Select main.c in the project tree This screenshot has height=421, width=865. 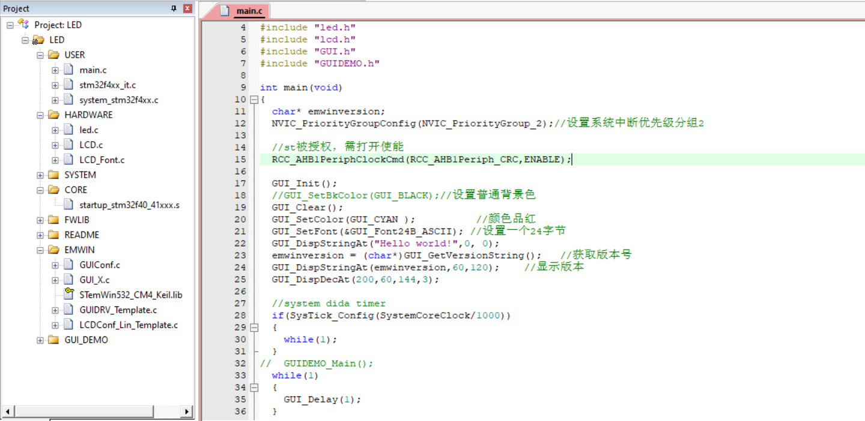[x=93, y=70]
